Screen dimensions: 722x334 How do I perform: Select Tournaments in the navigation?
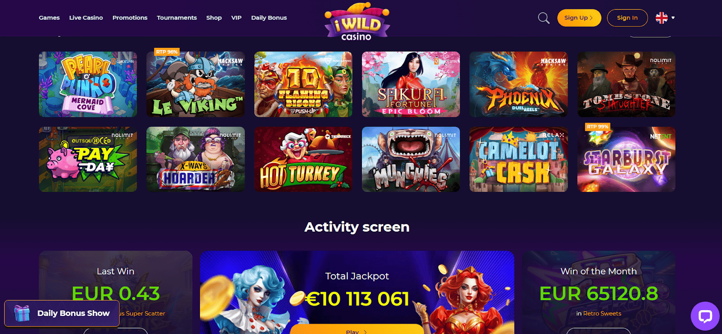tap(177, 18)
